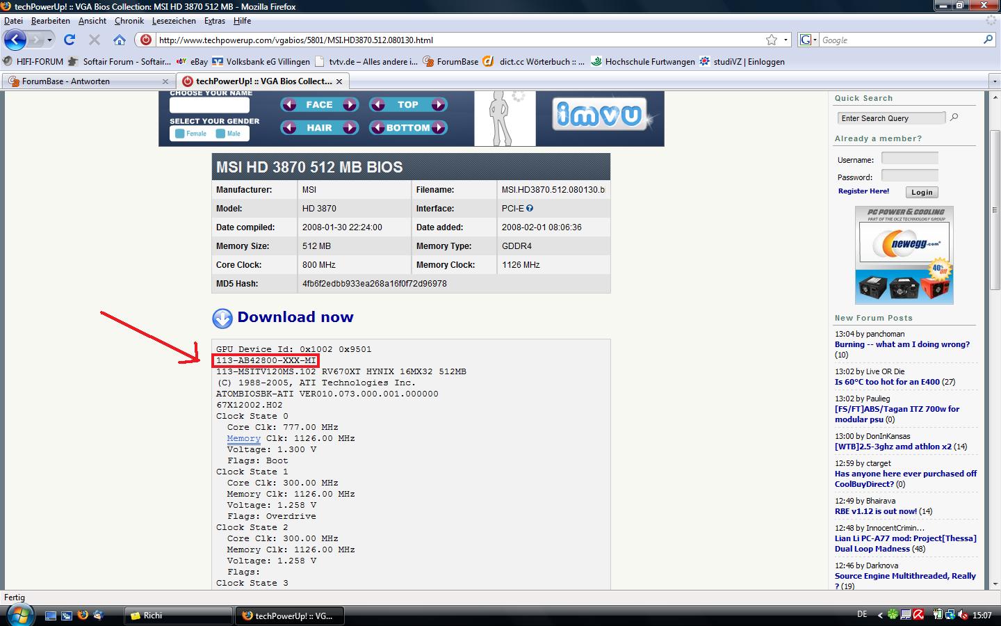Open the HIFI-FORUM bookmark
The width and height of the screenshot is (1001, 626).
[33, 61]
